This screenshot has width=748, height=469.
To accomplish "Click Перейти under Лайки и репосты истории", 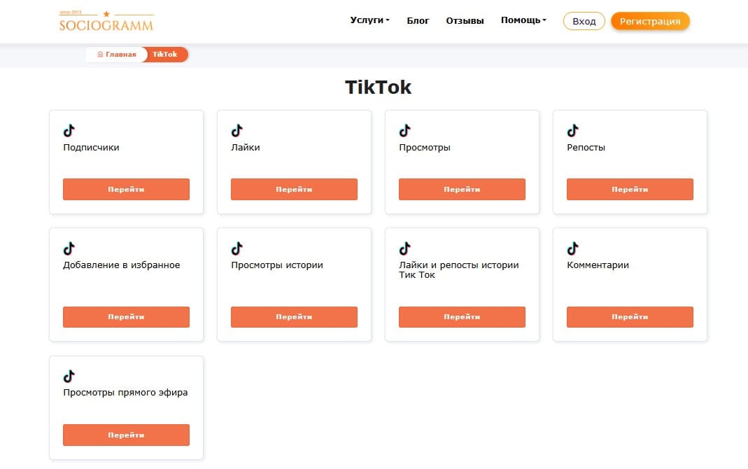I will (x=462, y=317).
